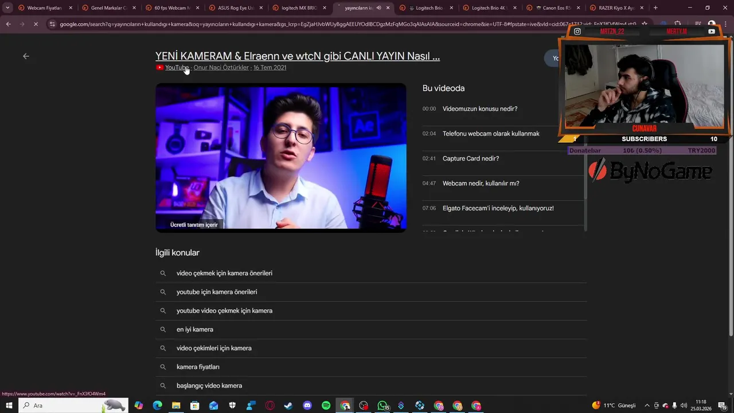Open the volume control in system tray
The height and width of the screenshot is (413, 734).
pyautogui.click(x=684, y=406)
